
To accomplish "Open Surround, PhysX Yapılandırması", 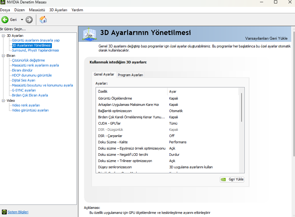I will click(35, 50).
